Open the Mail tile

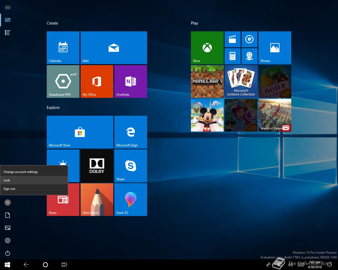coord(114,48)
